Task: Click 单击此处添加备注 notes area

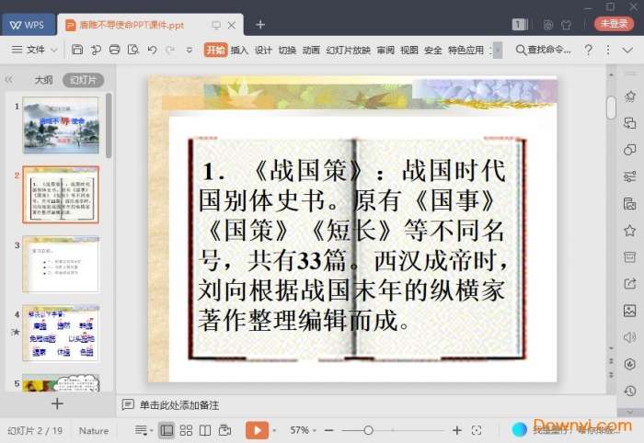Action: [x=179, y=405]
